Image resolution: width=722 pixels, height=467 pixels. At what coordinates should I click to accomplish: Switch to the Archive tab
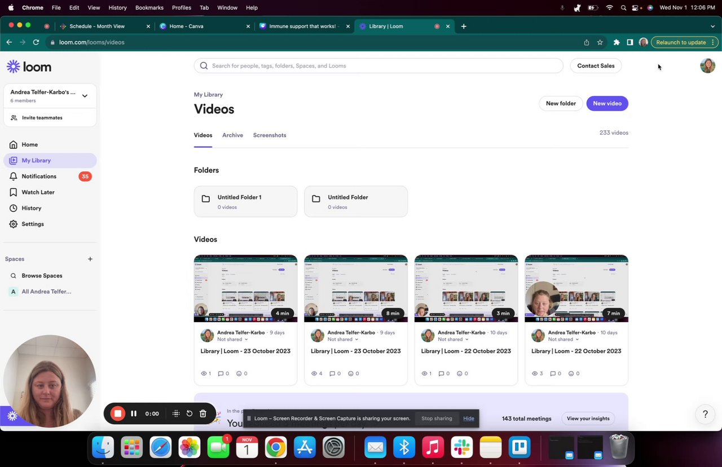[232, 135]
